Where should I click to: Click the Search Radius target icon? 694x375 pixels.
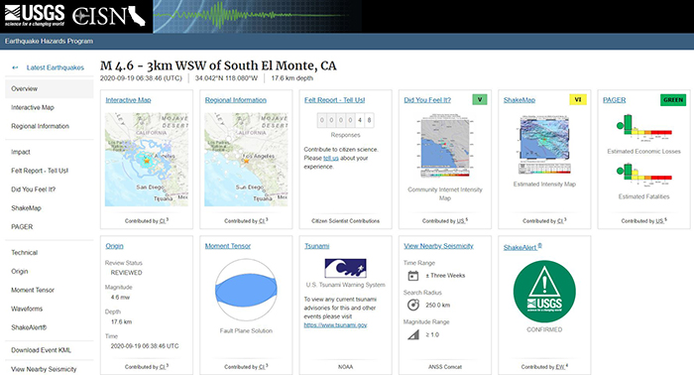click(x=413, y=305)
